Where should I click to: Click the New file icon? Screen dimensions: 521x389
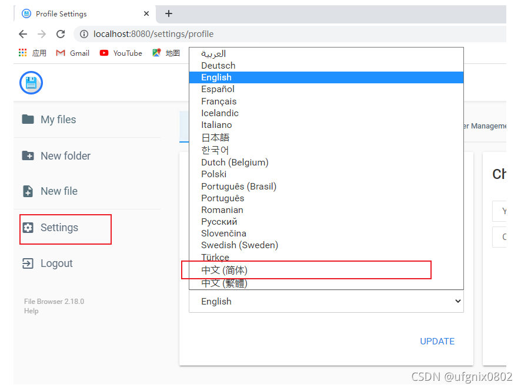(28, 191)
